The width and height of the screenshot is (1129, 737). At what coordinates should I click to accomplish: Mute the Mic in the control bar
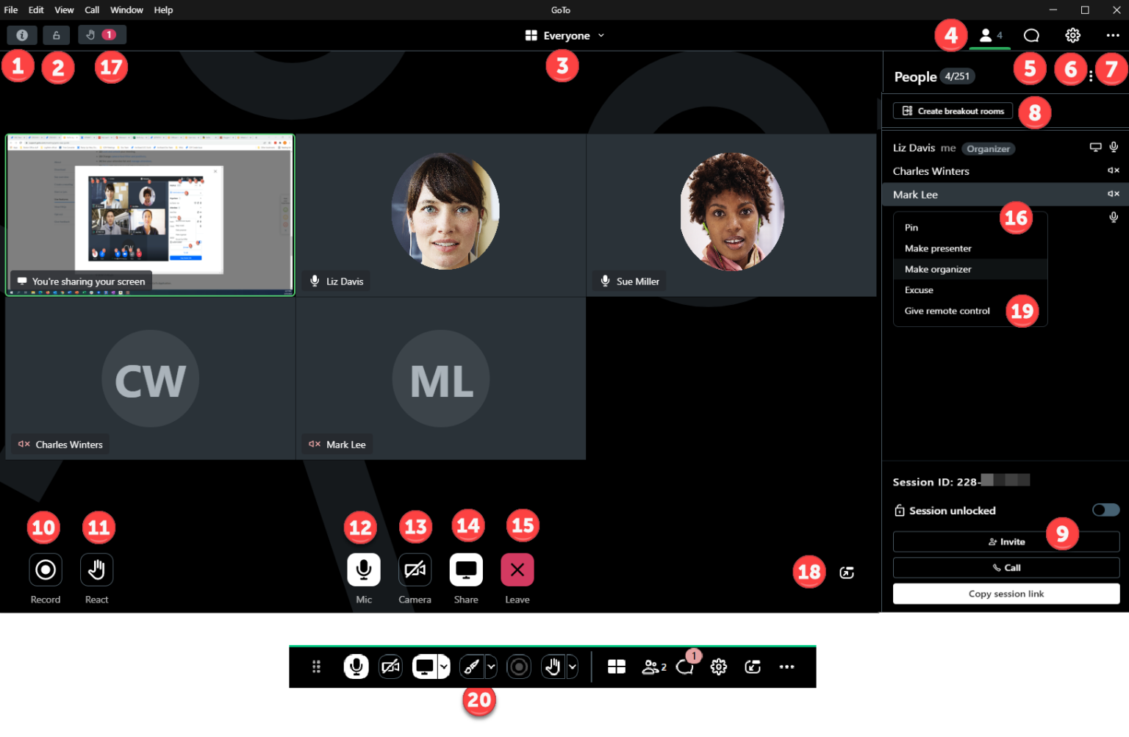click(x=363, y=569)
